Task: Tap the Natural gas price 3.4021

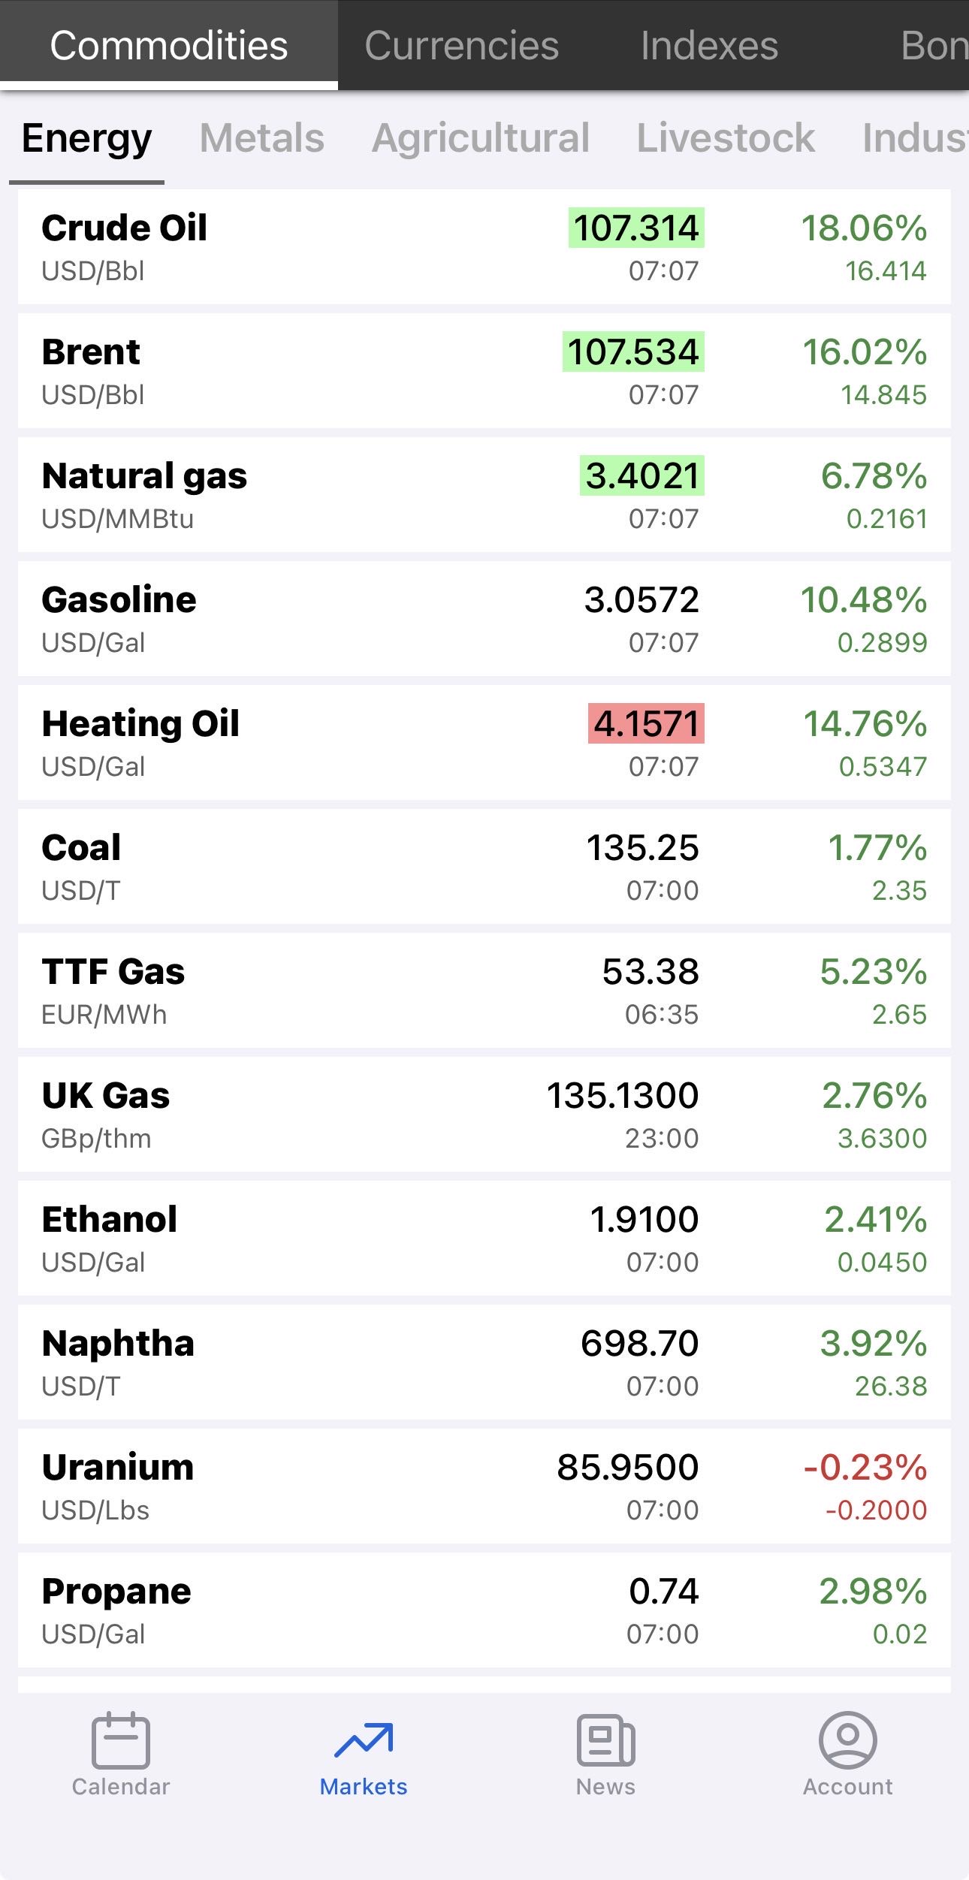Action: (x=642, y=476)
